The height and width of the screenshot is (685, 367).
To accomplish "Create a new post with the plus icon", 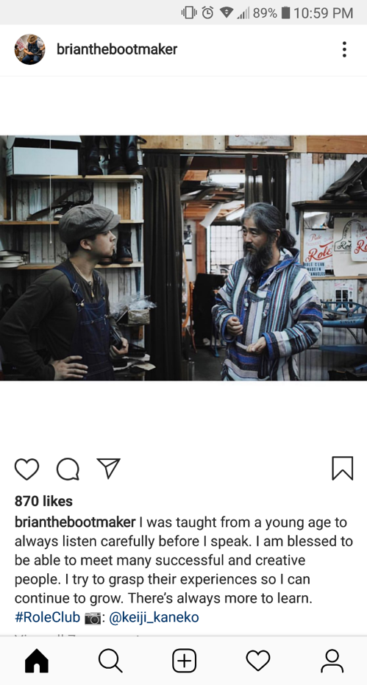I will [x=184, y=661].
